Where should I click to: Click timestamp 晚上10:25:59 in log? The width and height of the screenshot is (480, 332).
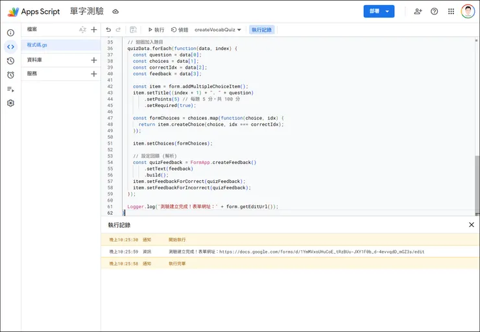124,252
